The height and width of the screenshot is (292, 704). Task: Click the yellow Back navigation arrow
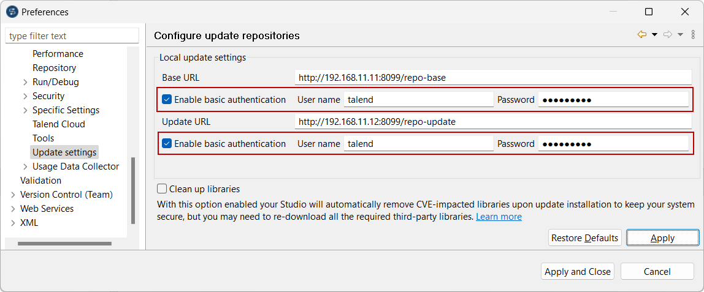(x=642, y=35)
